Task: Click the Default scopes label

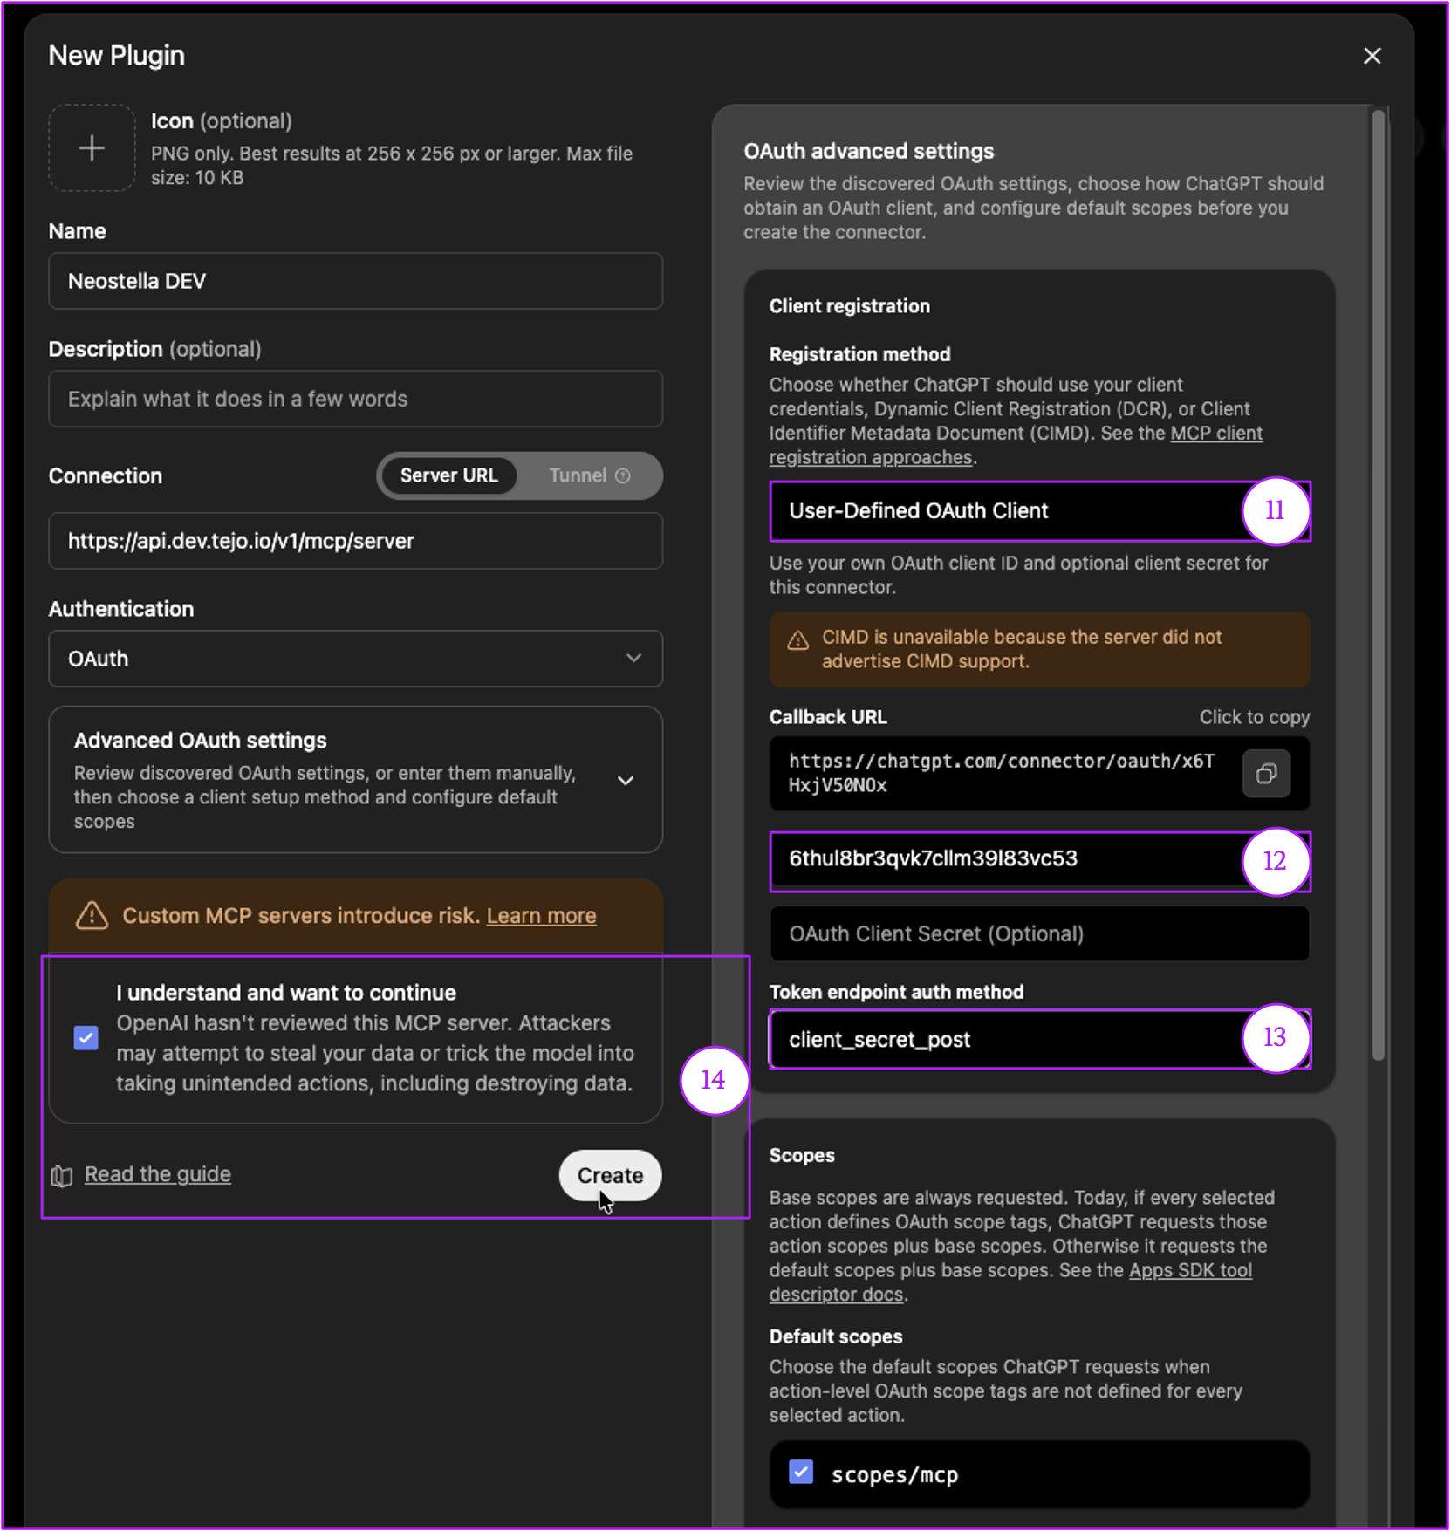Action: click(x=836, y=1336)
